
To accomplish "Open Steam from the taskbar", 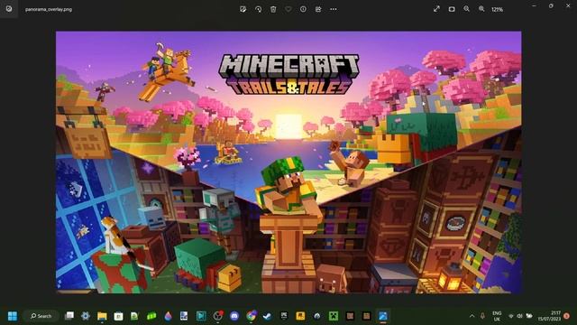I will coord(268,316).
